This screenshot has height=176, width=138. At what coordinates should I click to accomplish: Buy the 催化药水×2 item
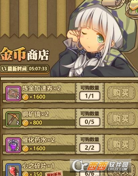[121, 145]
